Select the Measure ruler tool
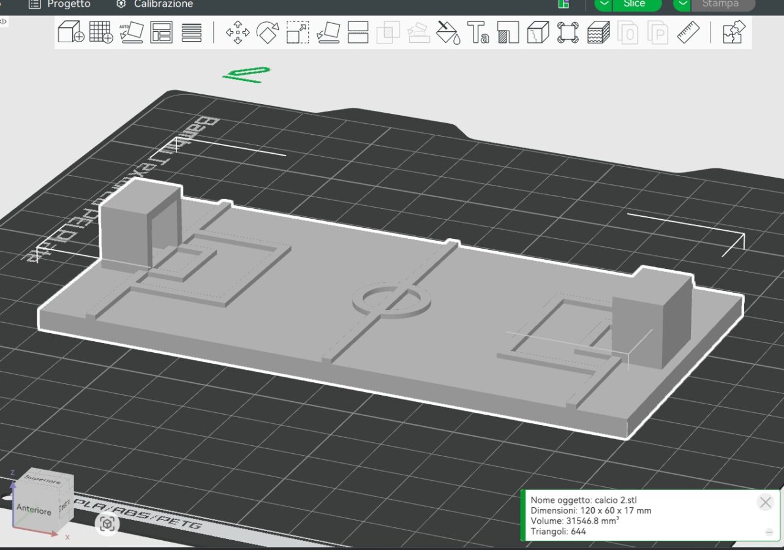The height and width of the screenshot is (550, 784). click(x=688, y=32)
